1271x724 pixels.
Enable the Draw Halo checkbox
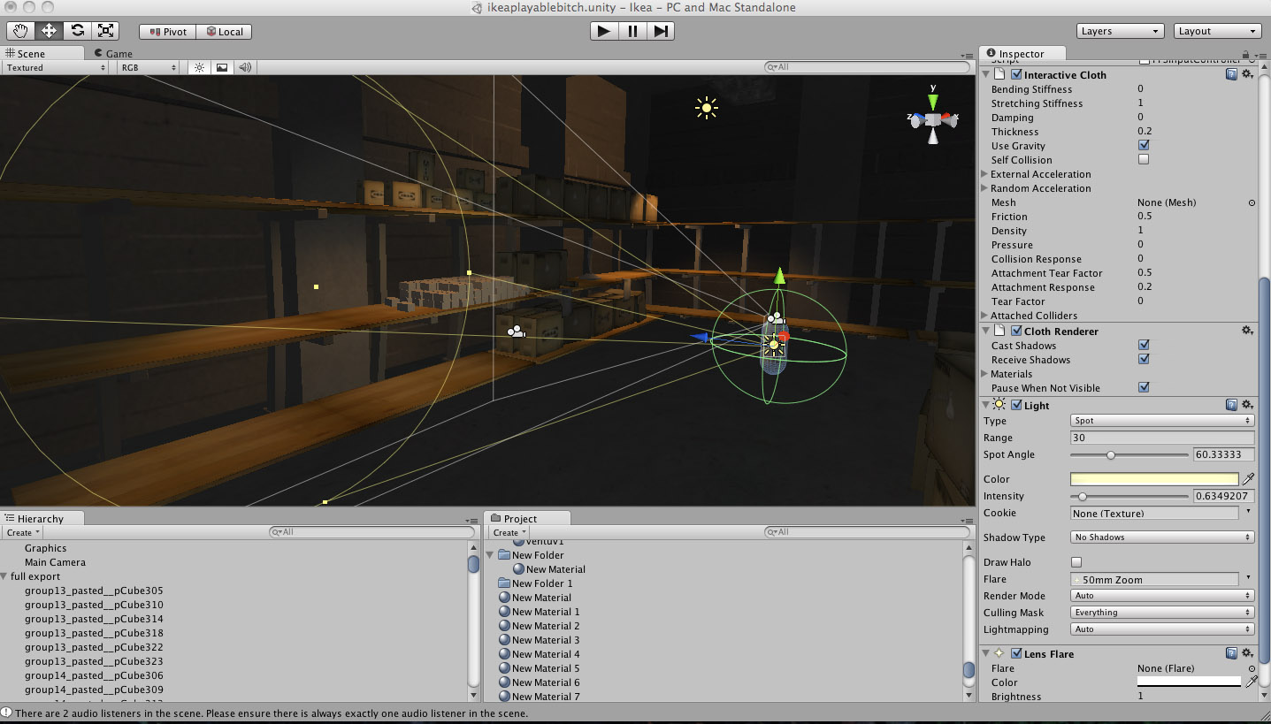tap(1076, 562)
